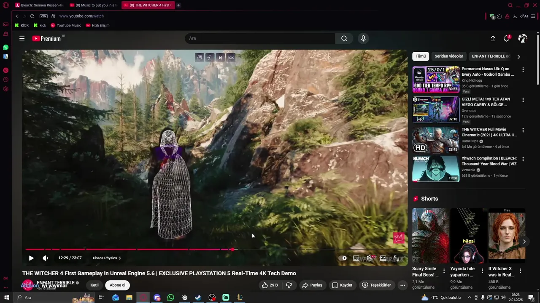
Task: Open Steam from the Windows taskbar
Action: point(198,298)
